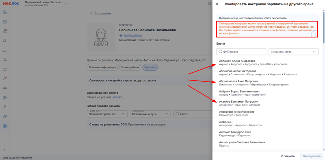Open the calendar icon in the sidebar
325x160 pixels.
click(4, 22)
